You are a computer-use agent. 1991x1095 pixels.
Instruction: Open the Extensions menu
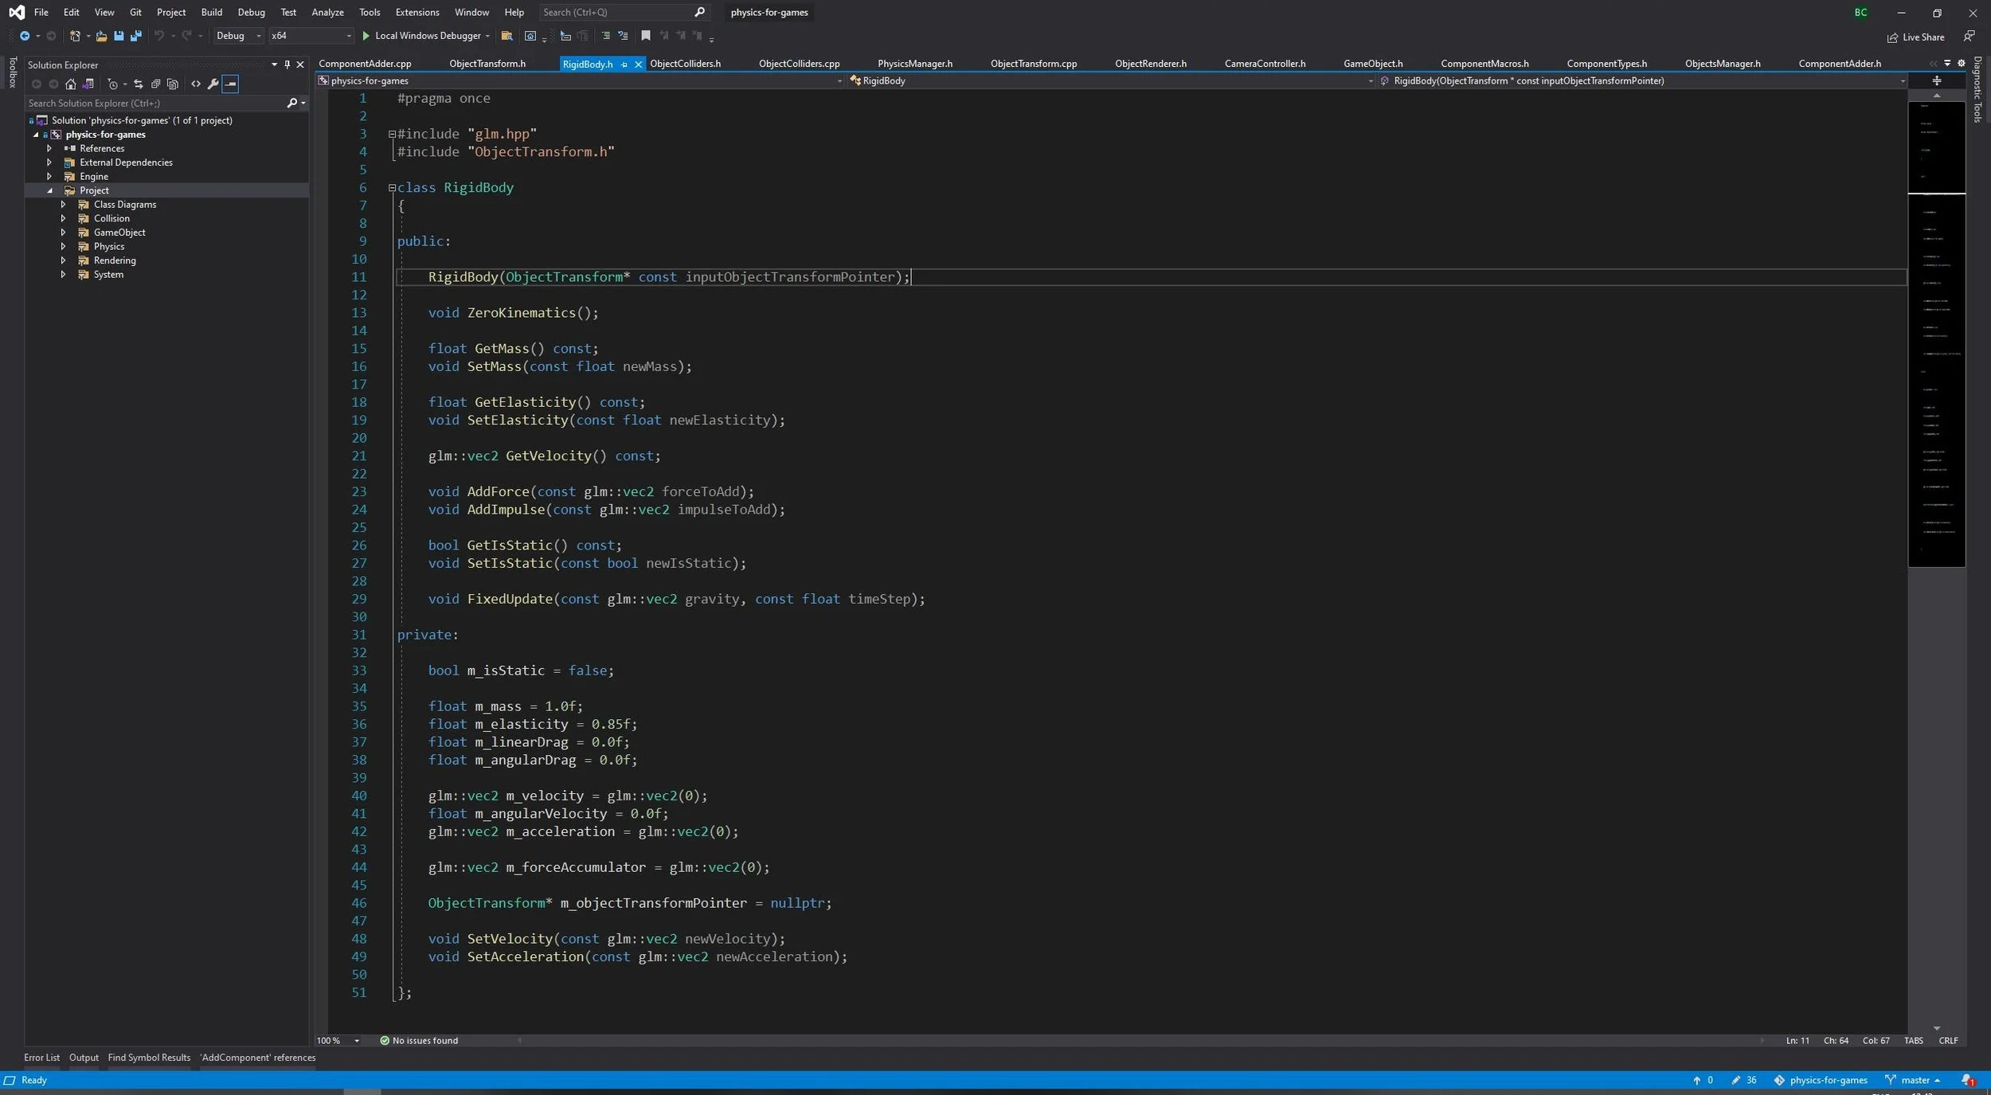(x=417, y=12)
